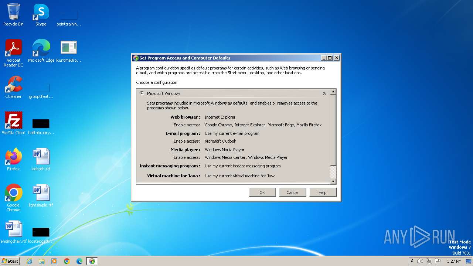
Task: Select the RuntimeBro... desktop icon
Action: point(69,51)
